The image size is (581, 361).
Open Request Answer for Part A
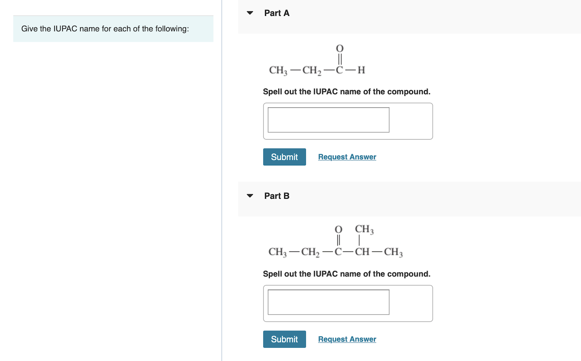click(347, 157)
